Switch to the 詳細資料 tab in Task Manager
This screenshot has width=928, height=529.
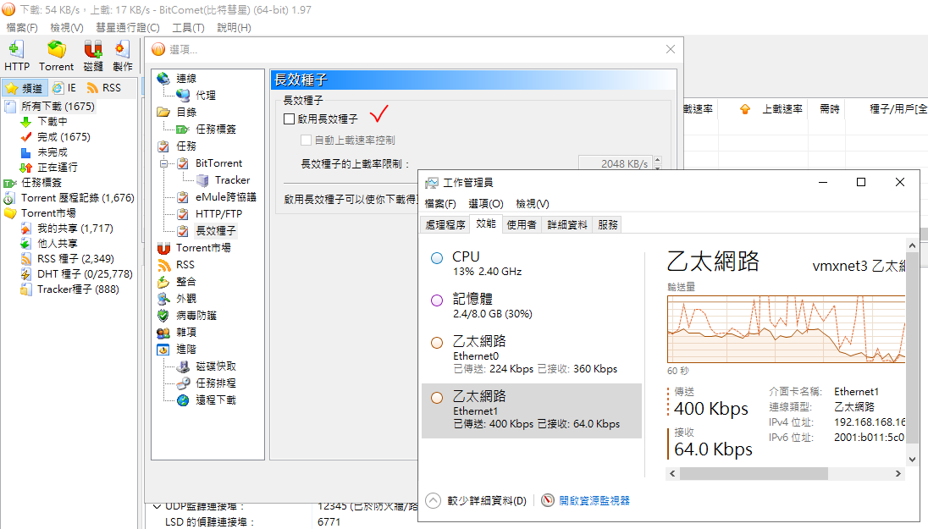coord(567,225)
